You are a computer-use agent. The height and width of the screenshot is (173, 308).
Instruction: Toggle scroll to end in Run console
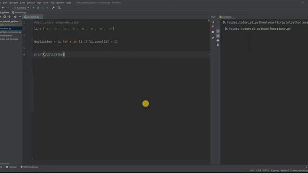(218, 36)
